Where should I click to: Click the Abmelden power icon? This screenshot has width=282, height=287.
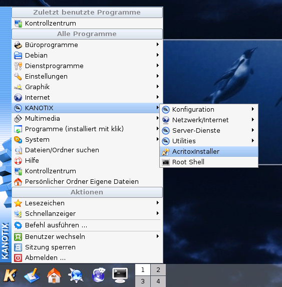[18, 258]
